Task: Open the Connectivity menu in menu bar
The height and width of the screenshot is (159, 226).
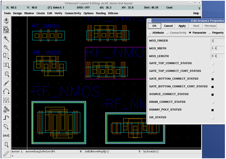Action: point(73,13)
